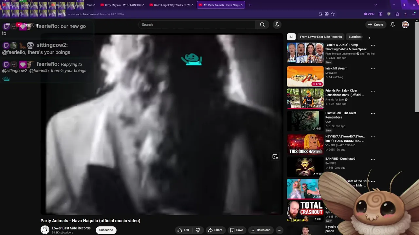
Task: Open the browser profile icon in toolbar
Action: coord(380,14)
